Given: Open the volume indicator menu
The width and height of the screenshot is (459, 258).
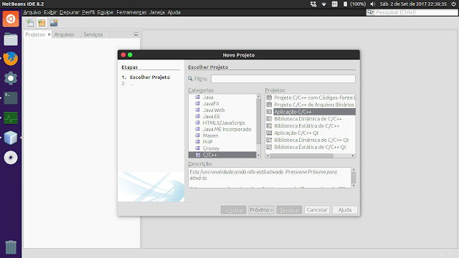Looking at the screenshot, I should click(373, 4).
